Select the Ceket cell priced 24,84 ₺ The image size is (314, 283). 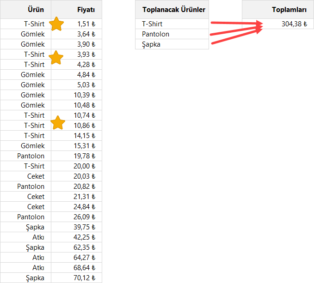coord(26,207)
